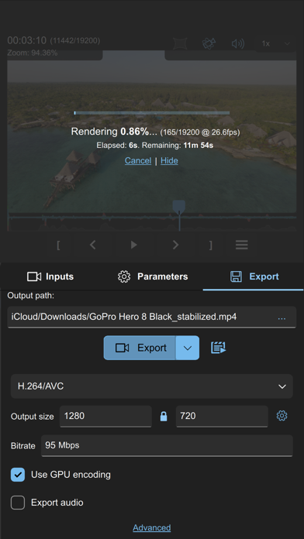The height and width of the screenshot is (539, 304).
Task: Enable the Export audio checkbox
Action: click(18, 503)
